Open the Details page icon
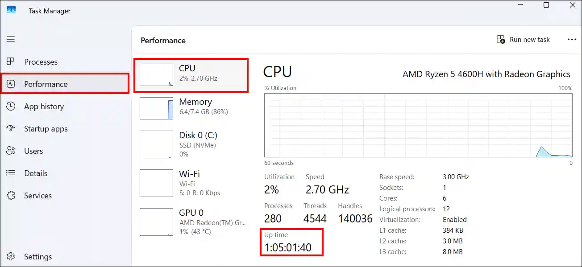582x267 pixels. [11, 173]
